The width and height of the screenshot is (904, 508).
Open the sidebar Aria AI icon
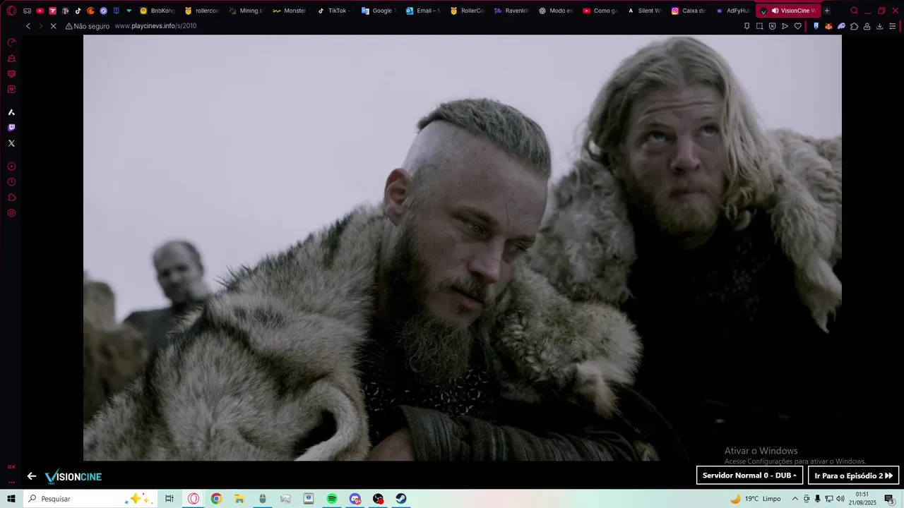point(11,112)
